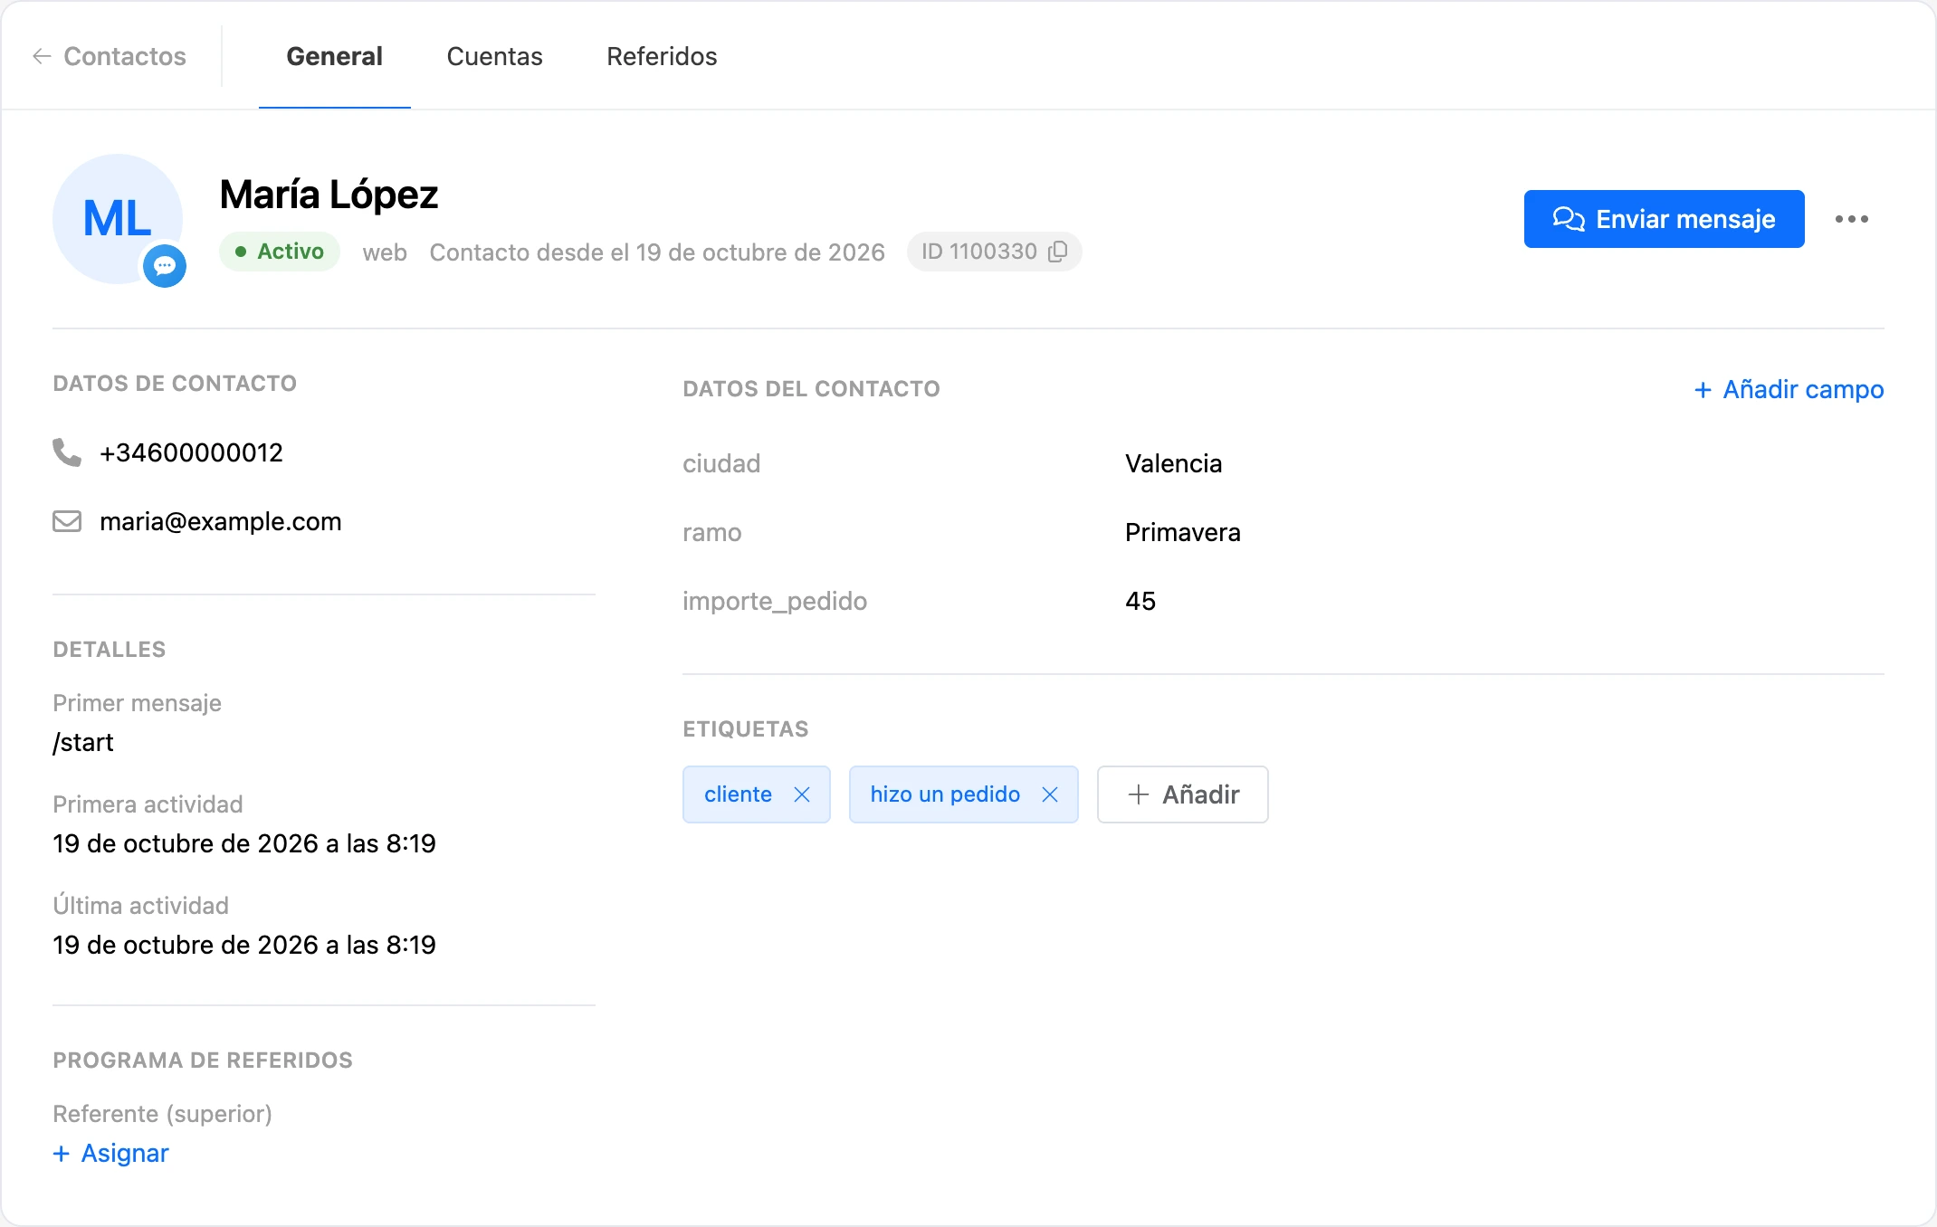Viewport: 1937px width, 1227px height.
Task: Click the Añadir campo link
Action: (1789, 389)
